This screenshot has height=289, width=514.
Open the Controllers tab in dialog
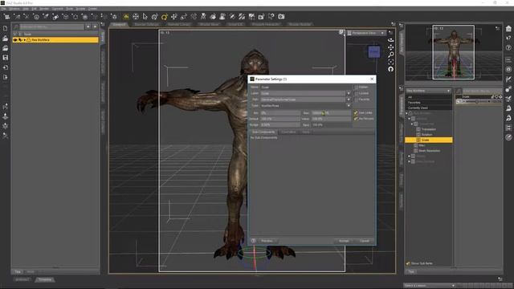[x=288, y=132]
